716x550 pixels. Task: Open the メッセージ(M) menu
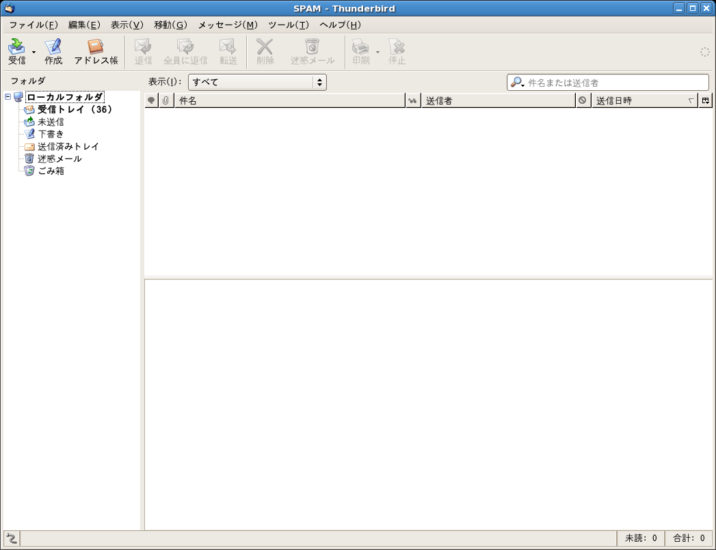click(x=228, y=25)
